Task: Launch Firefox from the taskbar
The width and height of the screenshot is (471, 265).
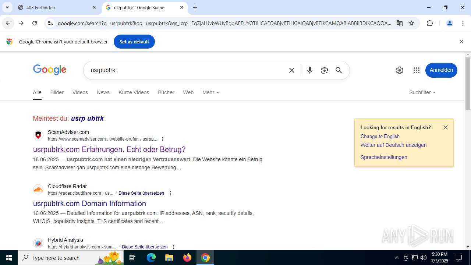Action: pyautogui.click(x=187, y=258)
